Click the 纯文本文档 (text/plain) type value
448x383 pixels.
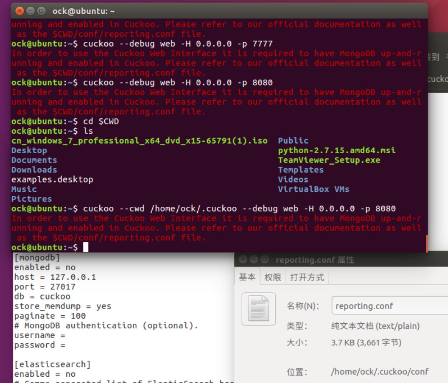tap(375, 326)
